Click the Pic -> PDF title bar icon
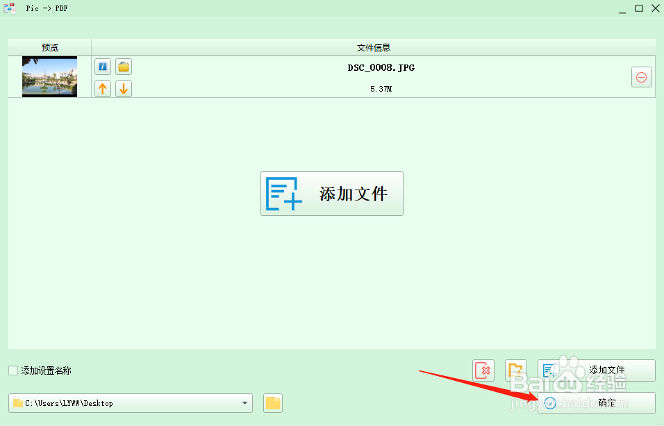The height and width of the screenshot is (426, 664). coord(9,8)
